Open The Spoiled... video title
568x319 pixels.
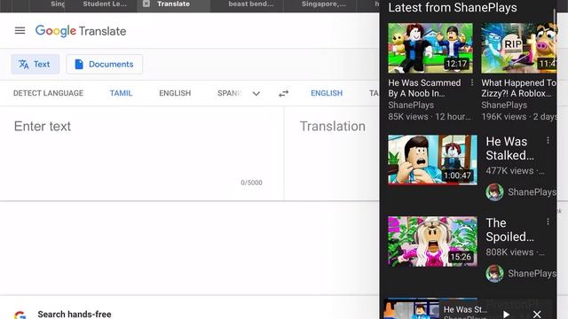point(509,230)
